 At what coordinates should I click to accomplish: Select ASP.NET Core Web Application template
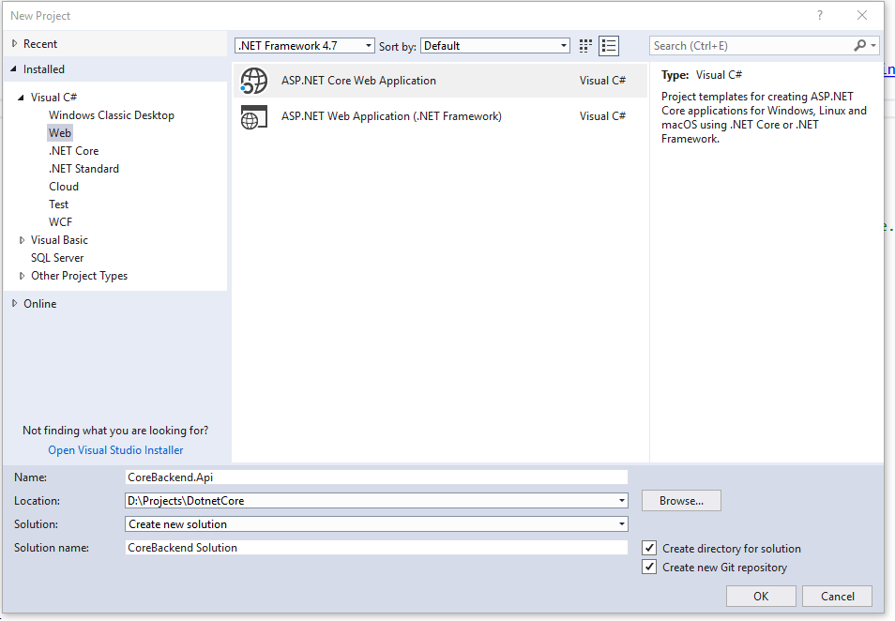tap(440, 81)
